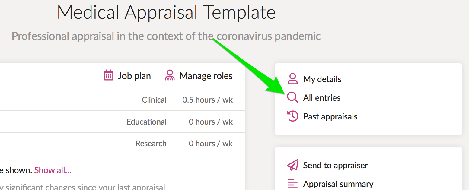Click the Past appraisals history clock icon
469x190 pixels.
click(292, 116)
